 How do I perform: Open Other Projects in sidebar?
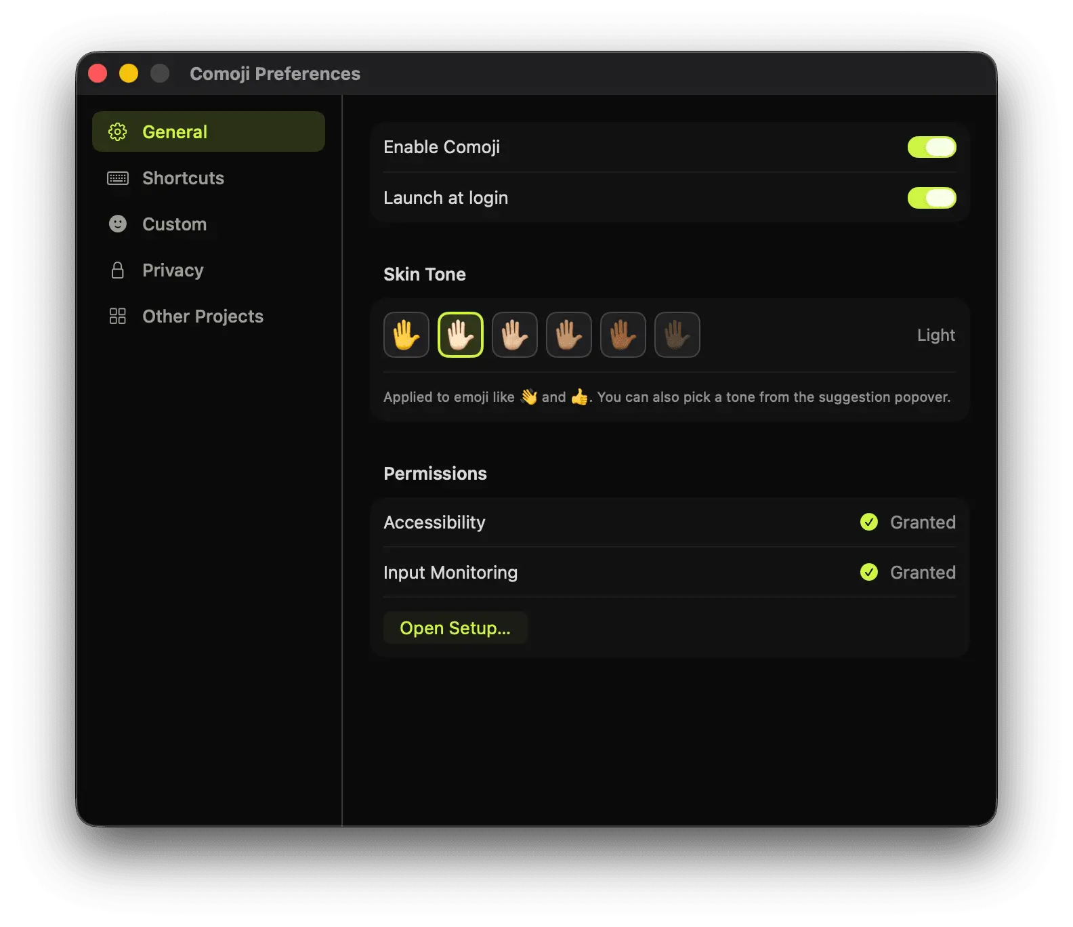(x=209, y=316)
